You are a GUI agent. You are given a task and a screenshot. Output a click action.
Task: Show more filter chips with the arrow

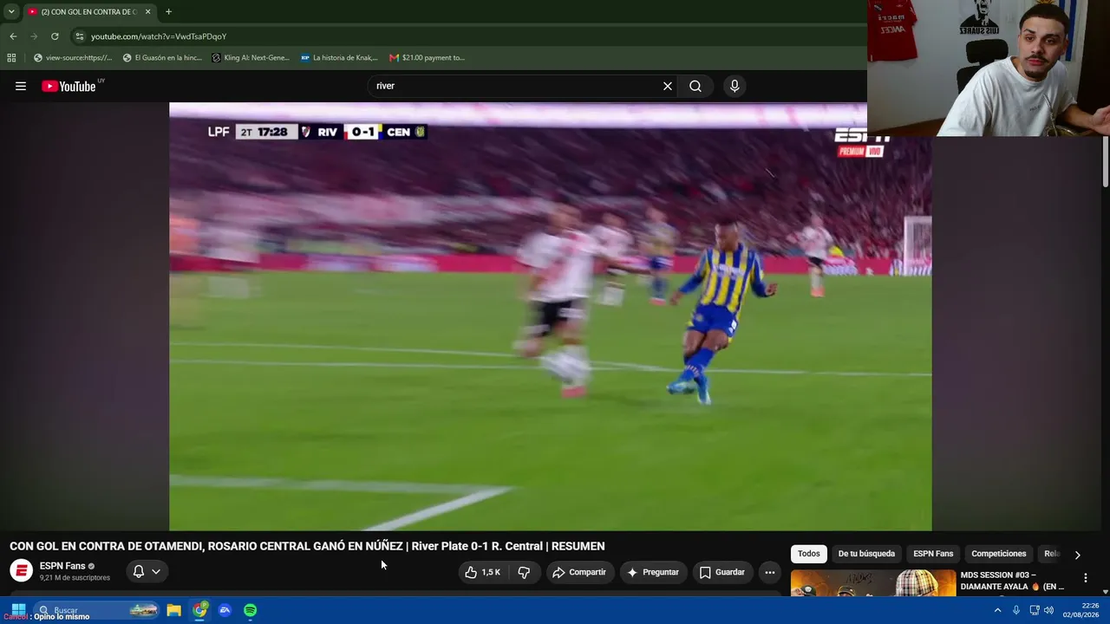click(1077, 555)
